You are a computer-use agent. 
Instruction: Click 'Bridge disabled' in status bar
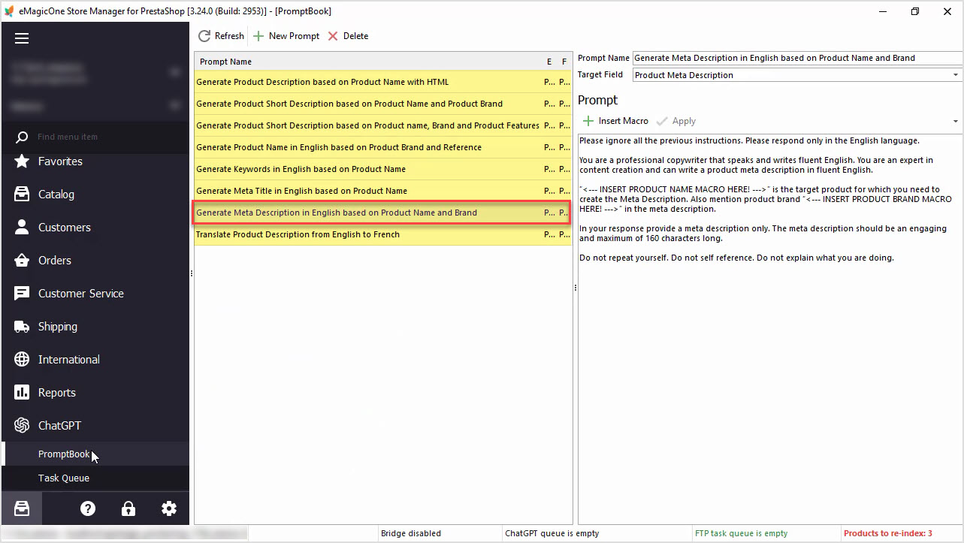tap(411, 533)
